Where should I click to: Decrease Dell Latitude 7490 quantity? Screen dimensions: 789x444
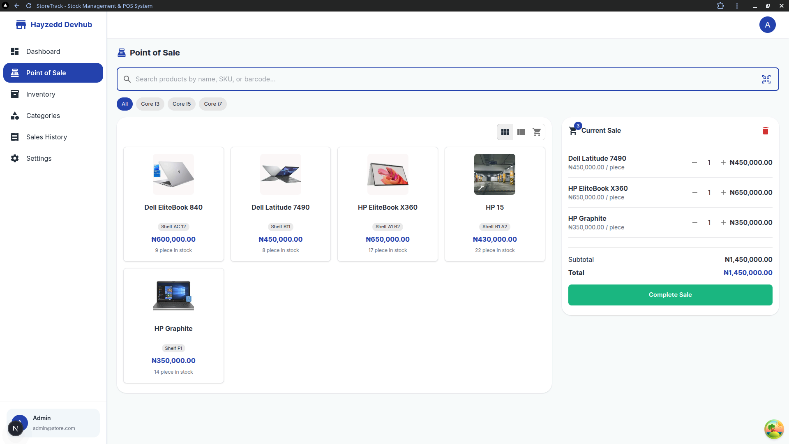[x=694, y=162]
